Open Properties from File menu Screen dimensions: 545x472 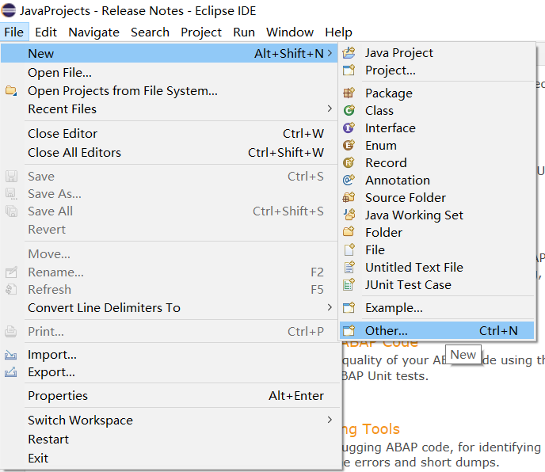click(x=170, y=395)
